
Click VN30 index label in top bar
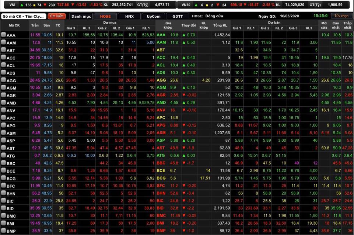186,5
